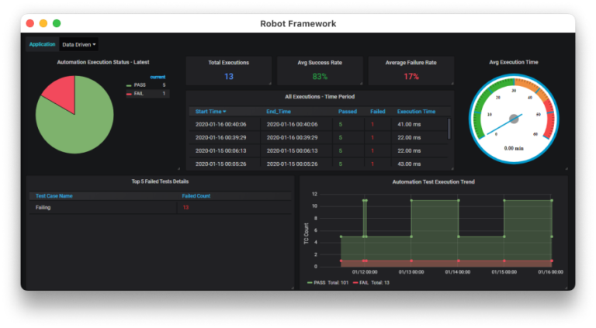596x328 pixels.
Task: Click the 2020-01-16 00:39:29 start time cell
Action: pyautogui.click(x=221, y=137)
